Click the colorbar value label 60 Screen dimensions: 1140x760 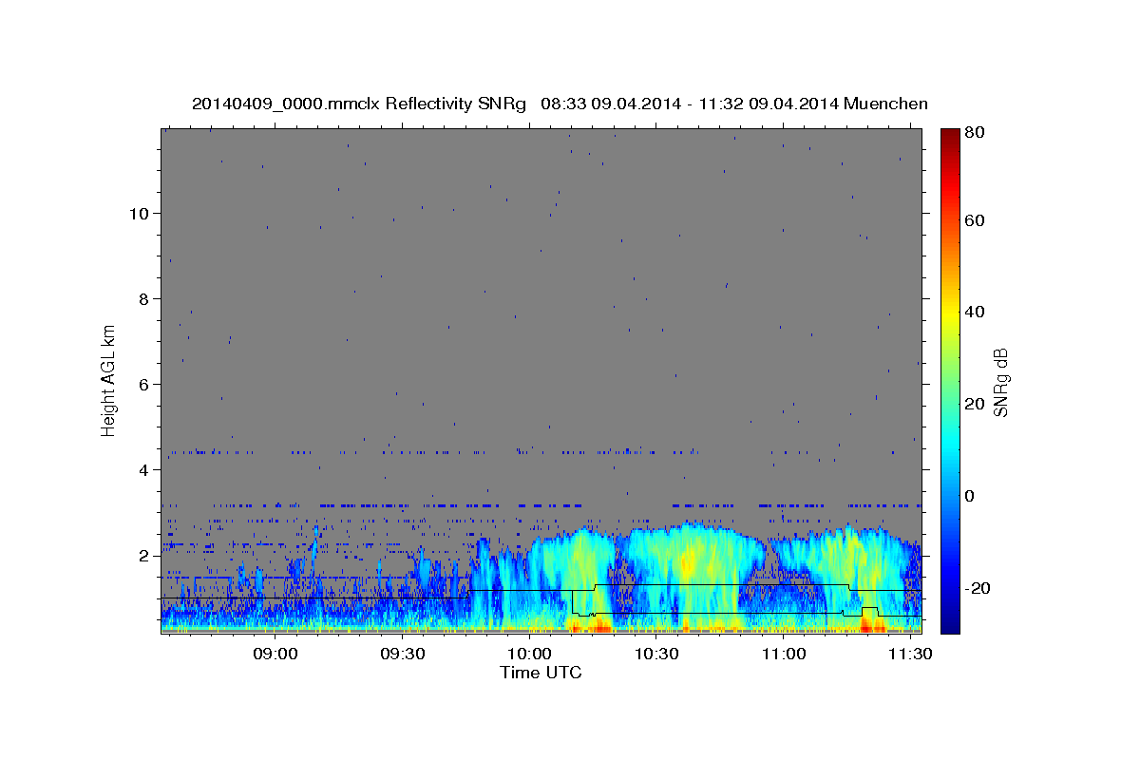(x=974, y=220)
